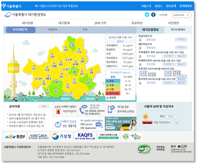The height and width of the screenshot is (166, 199).
Task: Select 관악 district on the map
Action: 56,91
